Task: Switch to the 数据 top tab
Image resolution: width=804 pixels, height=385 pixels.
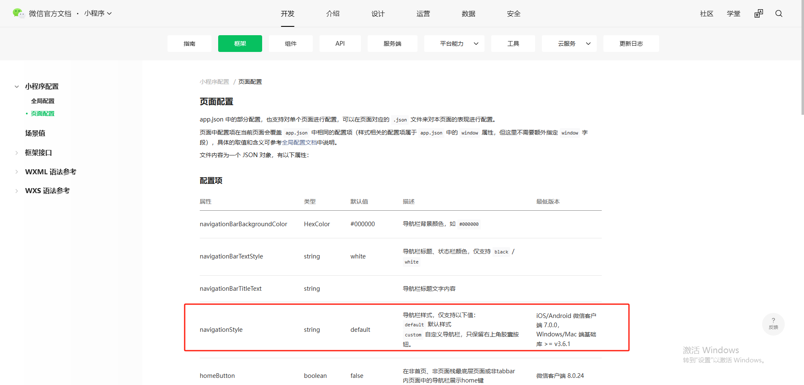Action: pos(469,14)
